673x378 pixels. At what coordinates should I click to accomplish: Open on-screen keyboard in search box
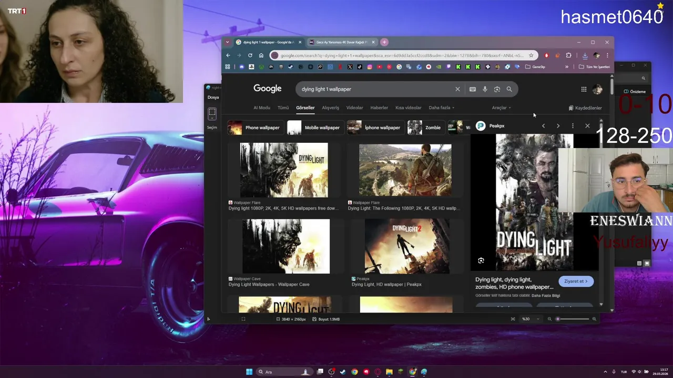473,89
